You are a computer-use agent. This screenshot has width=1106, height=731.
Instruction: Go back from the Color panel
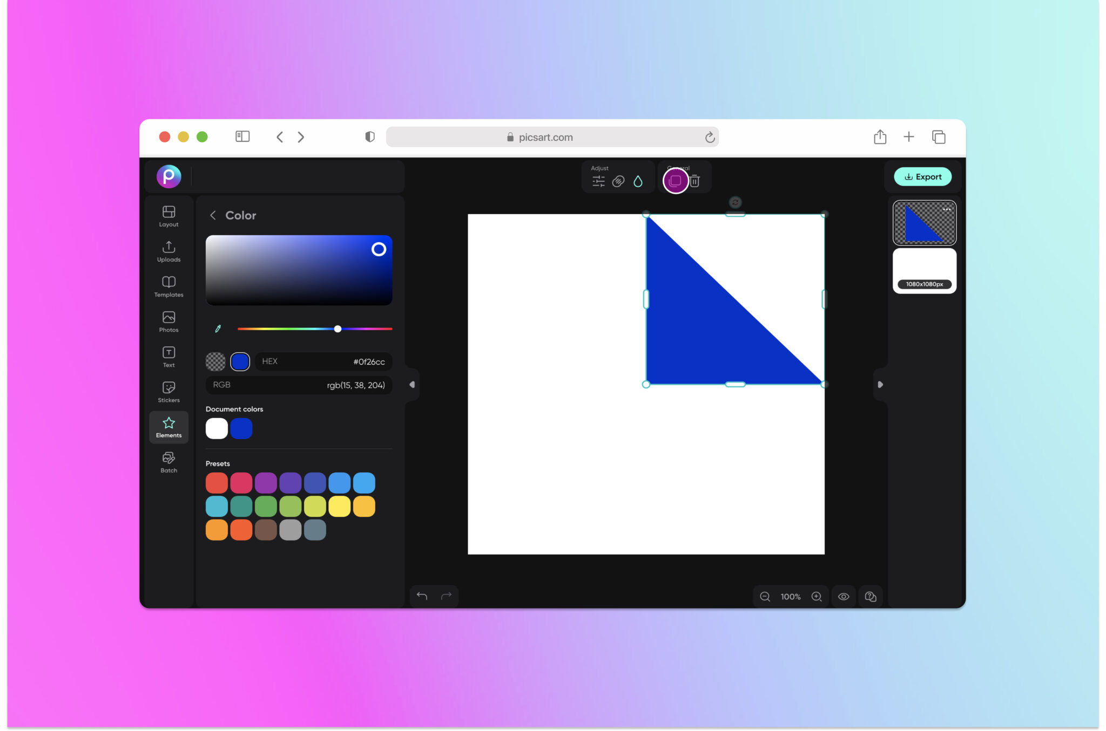[x=214, y=215]
